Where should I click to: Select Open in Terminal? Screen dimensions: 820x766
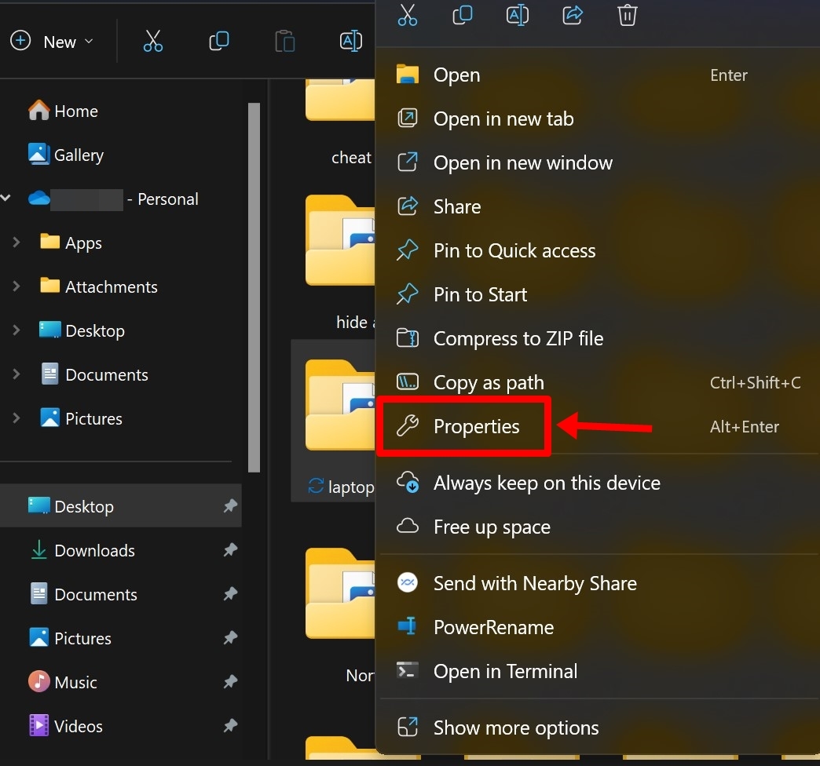click(597, 671)
